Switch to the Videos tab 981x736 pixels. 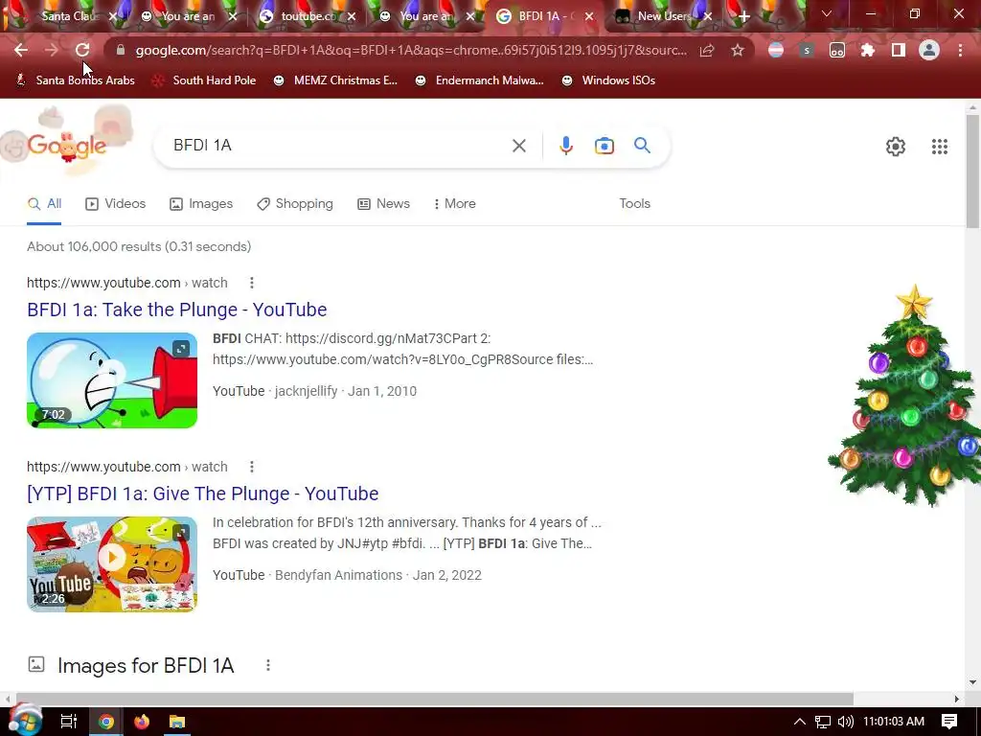[115, 204]
